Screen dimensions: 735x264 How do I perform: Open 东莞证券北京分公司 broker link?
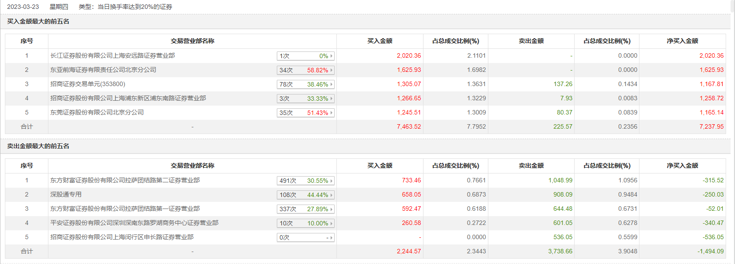97,112
